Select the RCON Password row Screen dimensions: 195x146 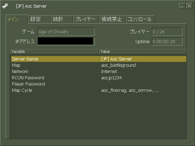coord(99,78)
